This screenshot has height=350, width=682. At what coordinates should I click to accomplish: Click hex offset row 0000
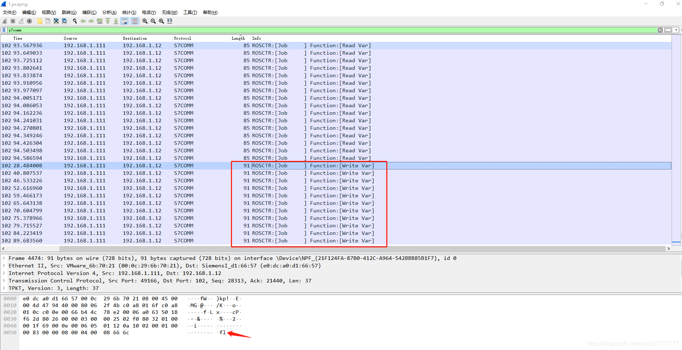10,299
